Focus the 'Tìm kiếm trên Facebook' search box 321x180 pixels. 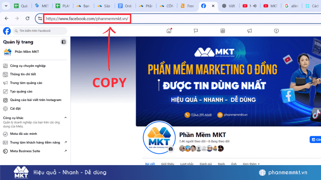[x=40, y=31]
